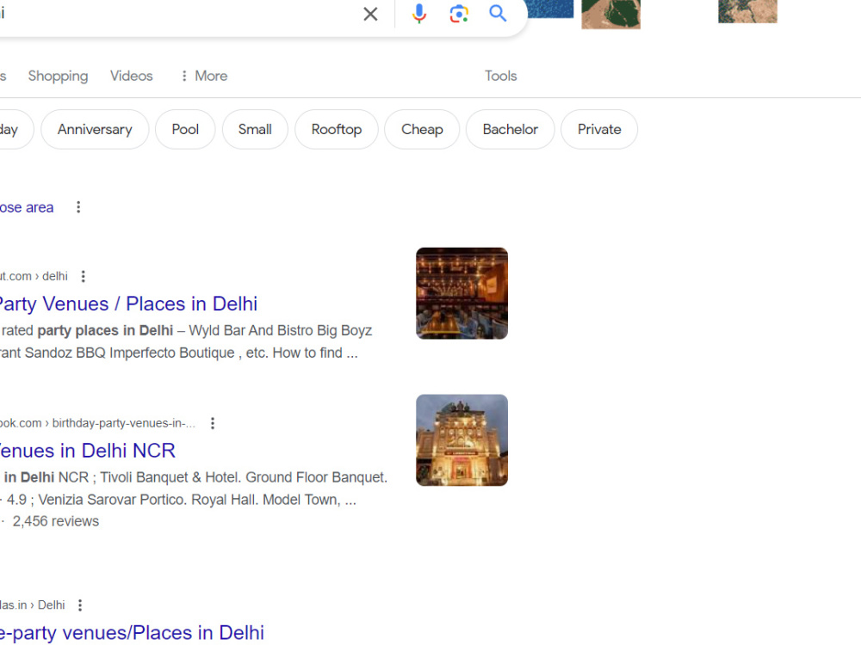Select the Bachelor filter chip
861x645 pixels.
510,130
